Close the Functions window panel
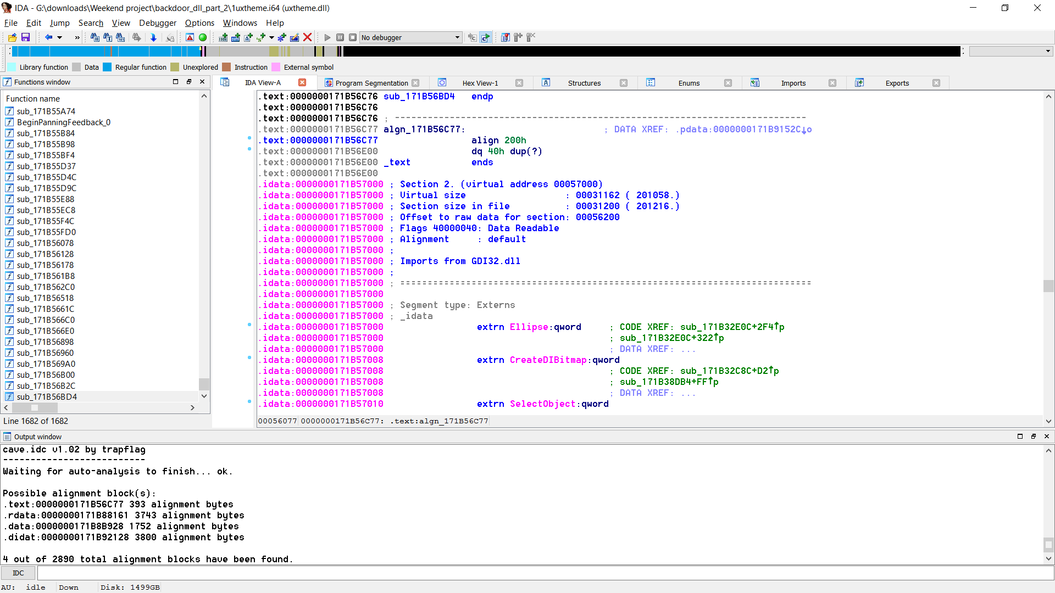Screen dimensions: 1055x593 click(x=202, y=82)
